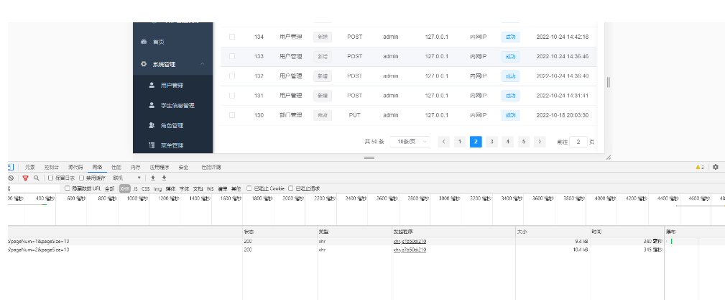
Task: Open the 10条/页 page size dropdown
Action: (410, 142)
